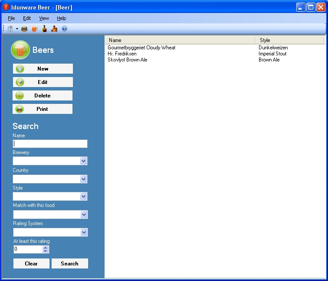Click the New beer button

[43, 69]
